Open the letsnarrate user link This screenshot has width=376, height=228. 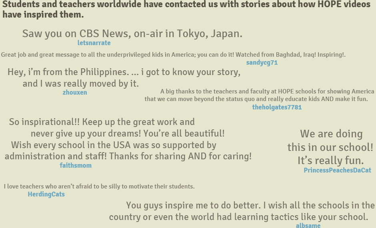[94, 43]
